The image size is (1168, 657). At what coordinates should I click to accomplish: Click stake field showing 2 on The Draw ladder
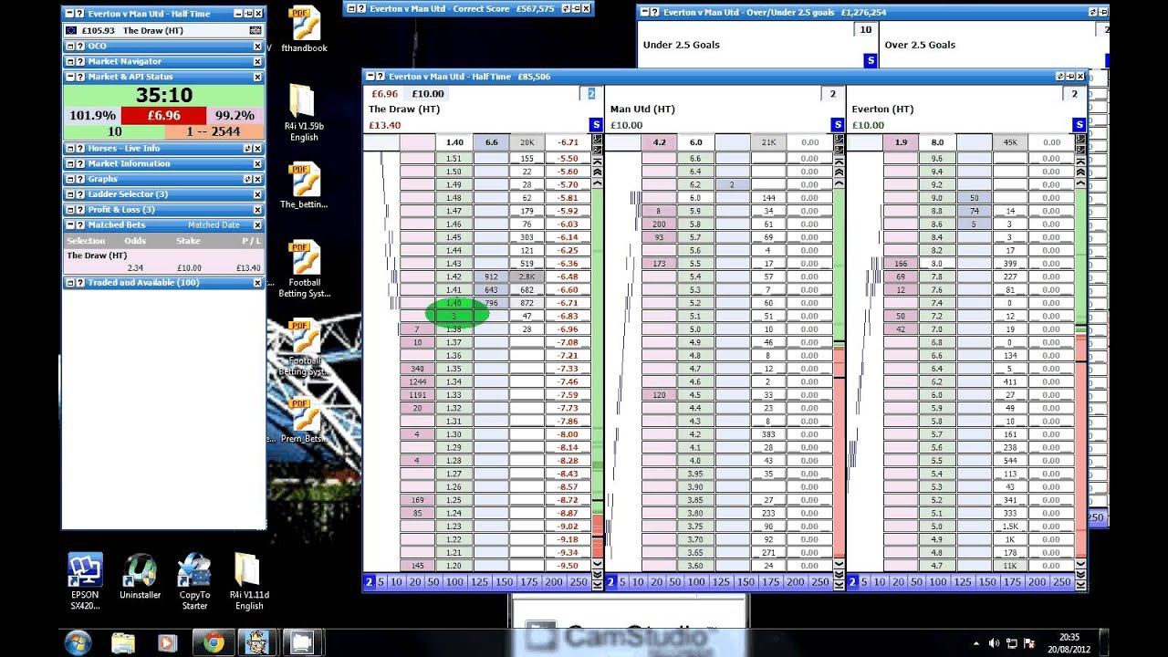click(590, 94)
